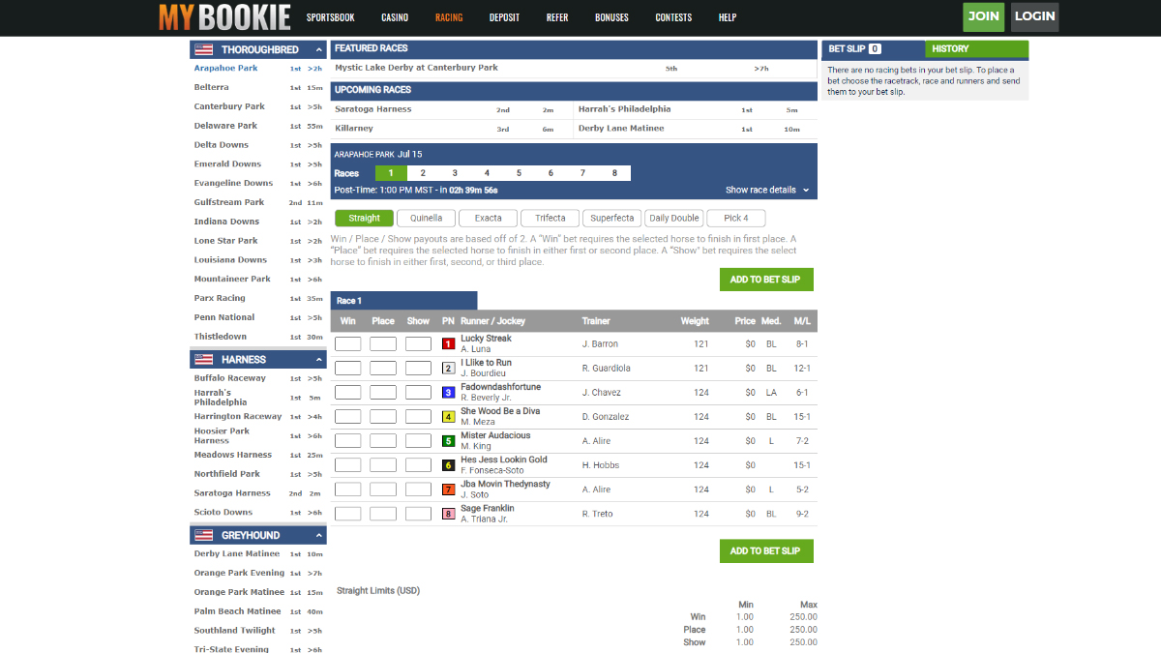This screenshot has width=1161, height=653.
Task: Click post number 4 badge for She Wood Be a Diva
Action: pos(448,417)
